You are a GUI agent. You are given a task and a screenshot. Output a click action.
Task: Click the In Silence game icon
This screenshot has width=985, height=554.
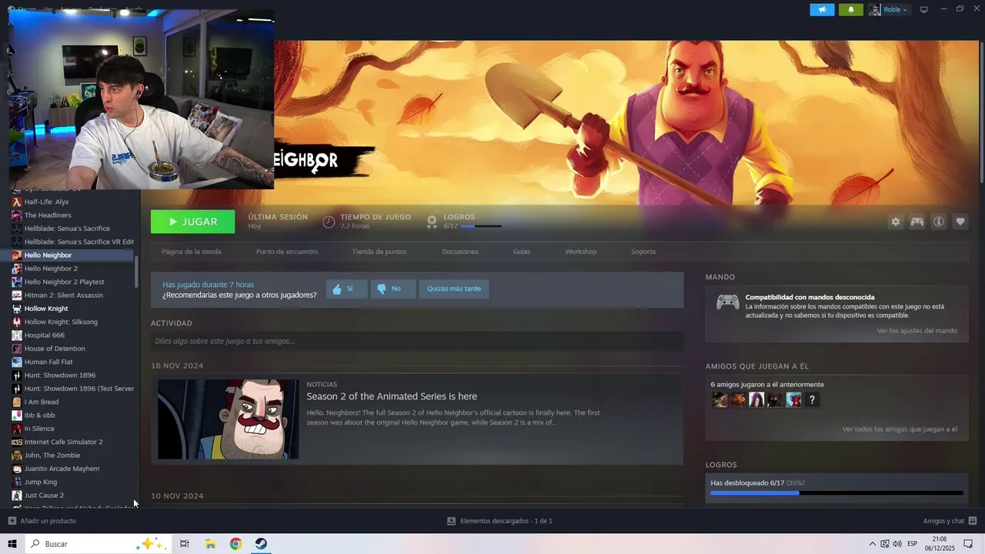tap(16, 429)
